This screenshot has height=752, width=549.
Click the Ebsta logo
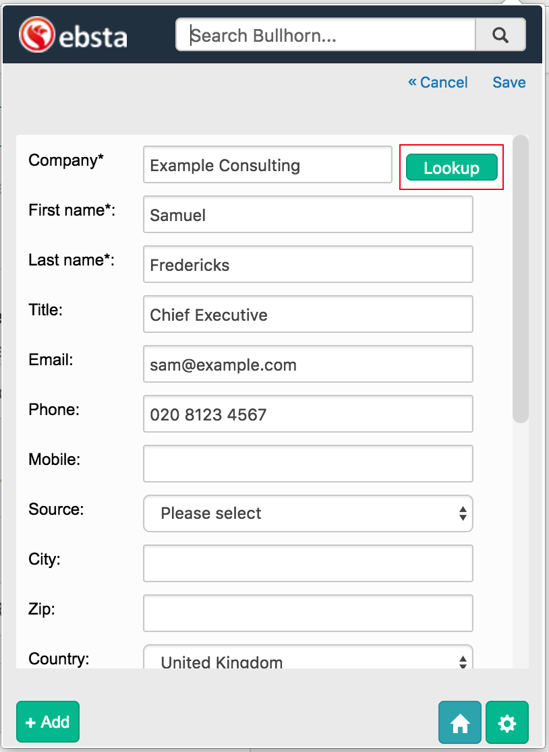(73, 35)
